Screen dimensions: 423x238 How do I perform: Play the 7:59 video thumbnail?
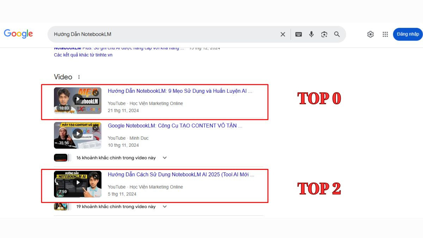[78, 184]
